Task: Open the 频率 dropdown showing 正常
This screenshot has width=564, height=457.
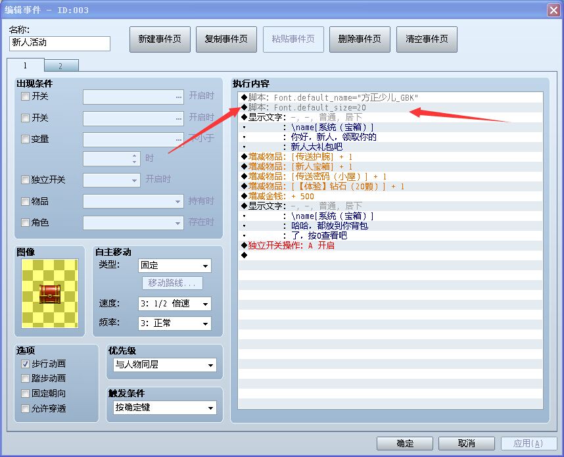Action: click(174, 324)
